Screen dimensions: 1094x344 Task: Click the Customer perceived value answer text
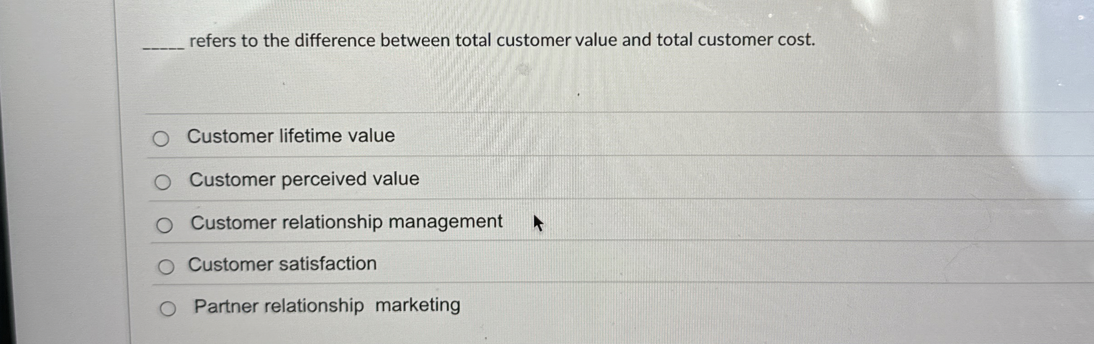304,178
